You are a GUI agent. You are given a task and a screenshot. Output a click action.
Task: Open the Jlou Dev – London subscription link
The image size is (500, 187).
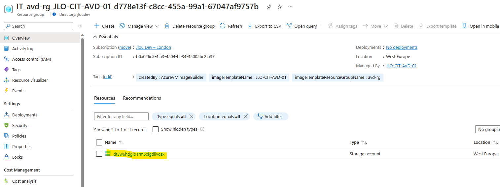[x=154, y=47]
